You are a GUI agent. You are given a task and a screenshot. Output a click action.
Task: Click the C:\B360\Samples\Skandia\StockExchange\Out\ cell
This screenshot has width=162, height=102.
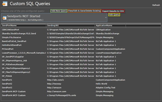pos(71,33)
